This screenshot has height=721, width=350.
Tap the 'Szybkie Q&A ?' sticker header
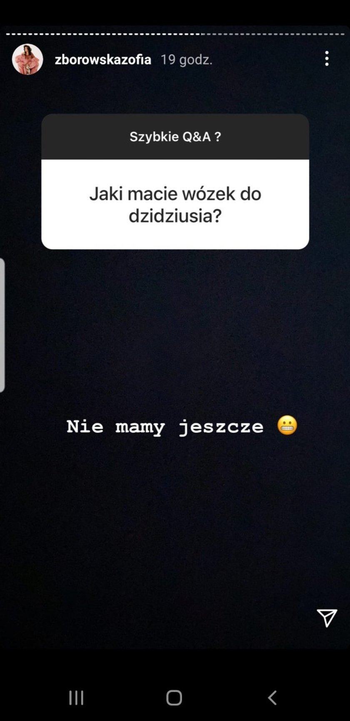[175, 137]
